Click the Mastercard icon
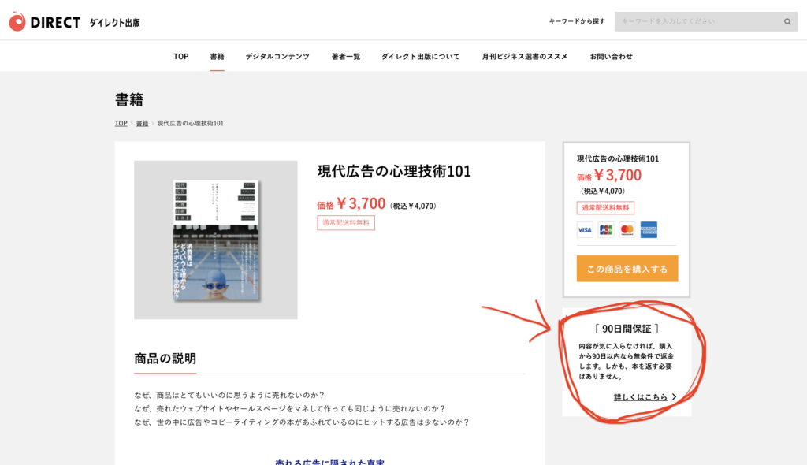 click(x=627, y=229)
